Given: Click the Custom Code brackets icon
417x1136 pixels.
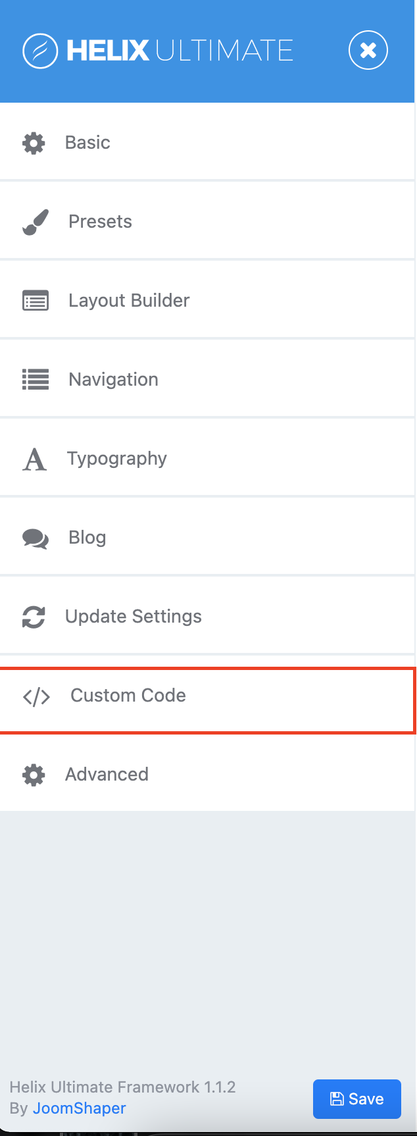Looking at the screenshot, I should pos(36,696).
